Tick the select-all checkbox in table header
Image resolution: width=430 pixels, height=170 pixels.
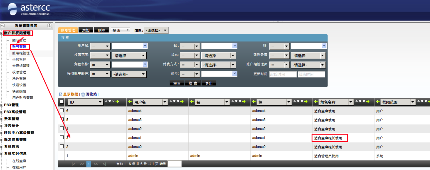(62, 102)
